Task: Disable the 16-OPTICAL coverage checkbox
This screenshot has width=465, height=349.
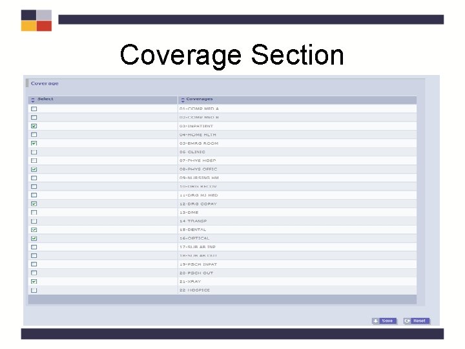Action: [x=34, y=238]
